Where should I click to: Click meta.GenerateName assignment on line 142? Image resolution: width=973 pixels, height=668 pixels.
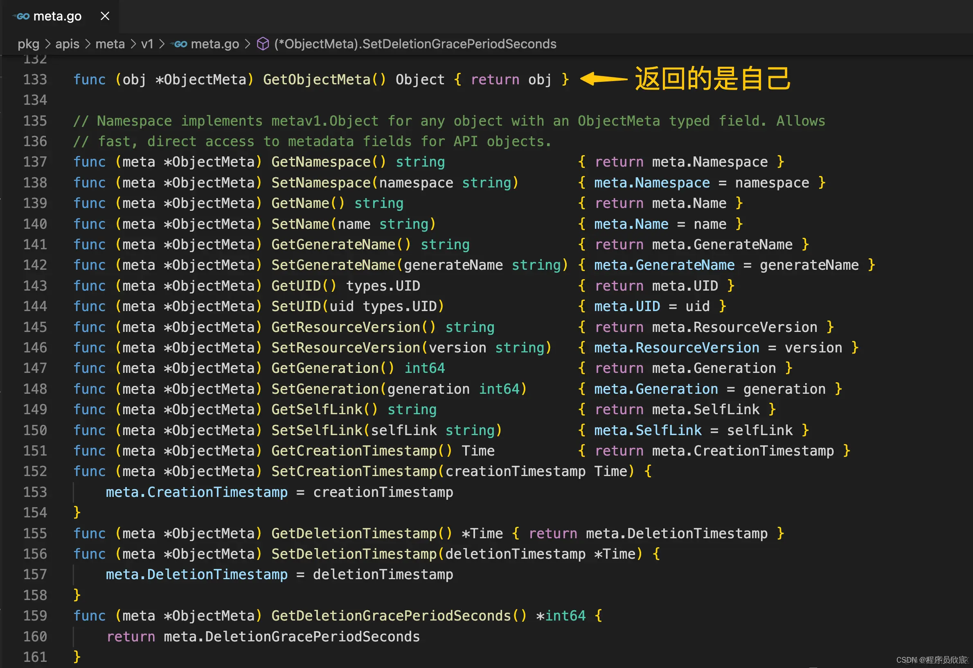(726, 265)
